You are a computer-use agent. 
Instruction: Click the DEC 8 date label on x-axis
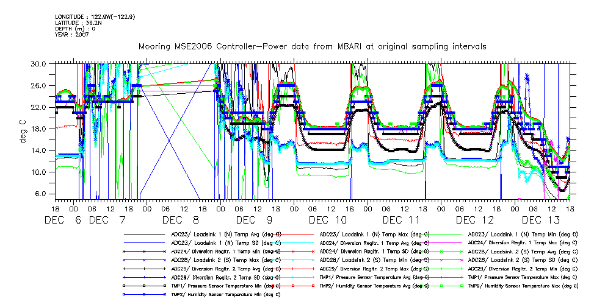click(x=181, y=220)
